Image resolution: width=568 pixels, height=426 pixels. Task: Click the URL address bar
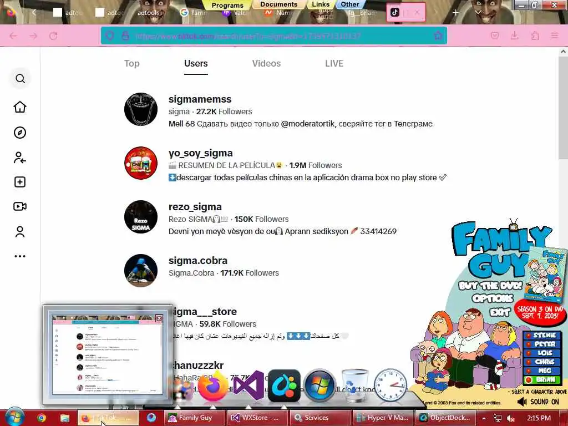click(x=273, y=36)
